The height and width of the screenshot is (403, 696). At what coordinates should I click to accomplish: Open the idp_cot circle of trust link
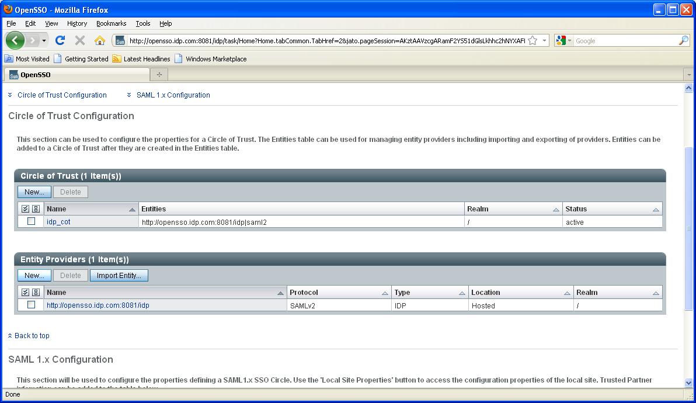point(58,221)
